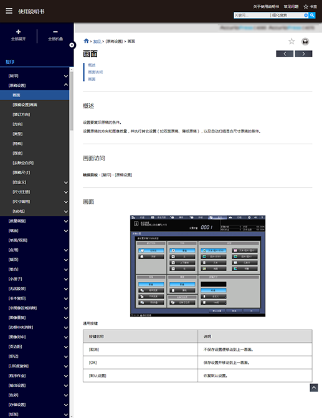The width and height of the screenshot is (322, 418).
Task: Expand the [自定义] sidebar item
Action: [x=66, y=182]
